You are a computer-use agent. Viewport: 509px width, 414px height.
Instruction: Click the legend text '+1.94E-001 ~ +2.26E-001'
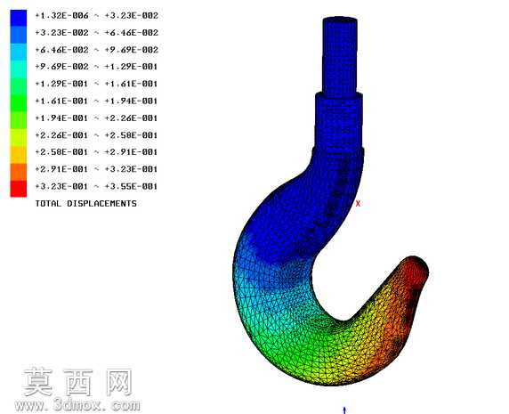96,118
